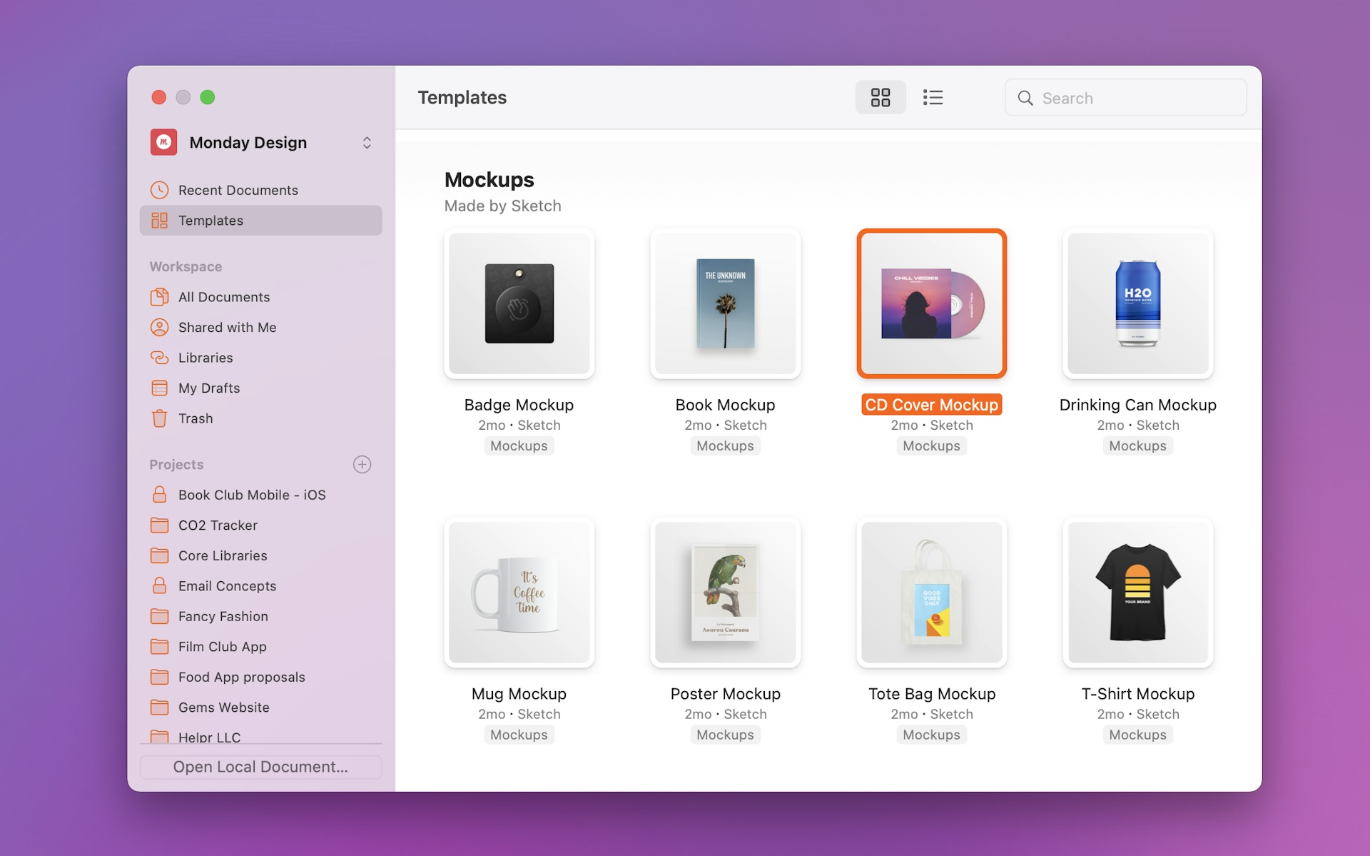
Task: Open the Gems Website project
Action: coord(223,708)
